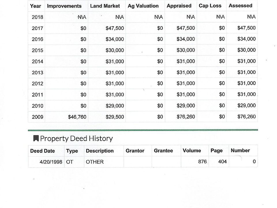The height and width of the screenshot is (208, 277).
Task: Click the Volume column header
Action: [192, 151]
